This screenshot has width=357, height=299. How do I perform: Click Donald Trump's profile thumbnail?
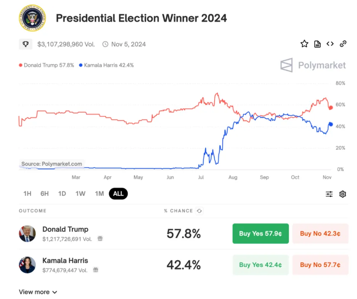27,234
